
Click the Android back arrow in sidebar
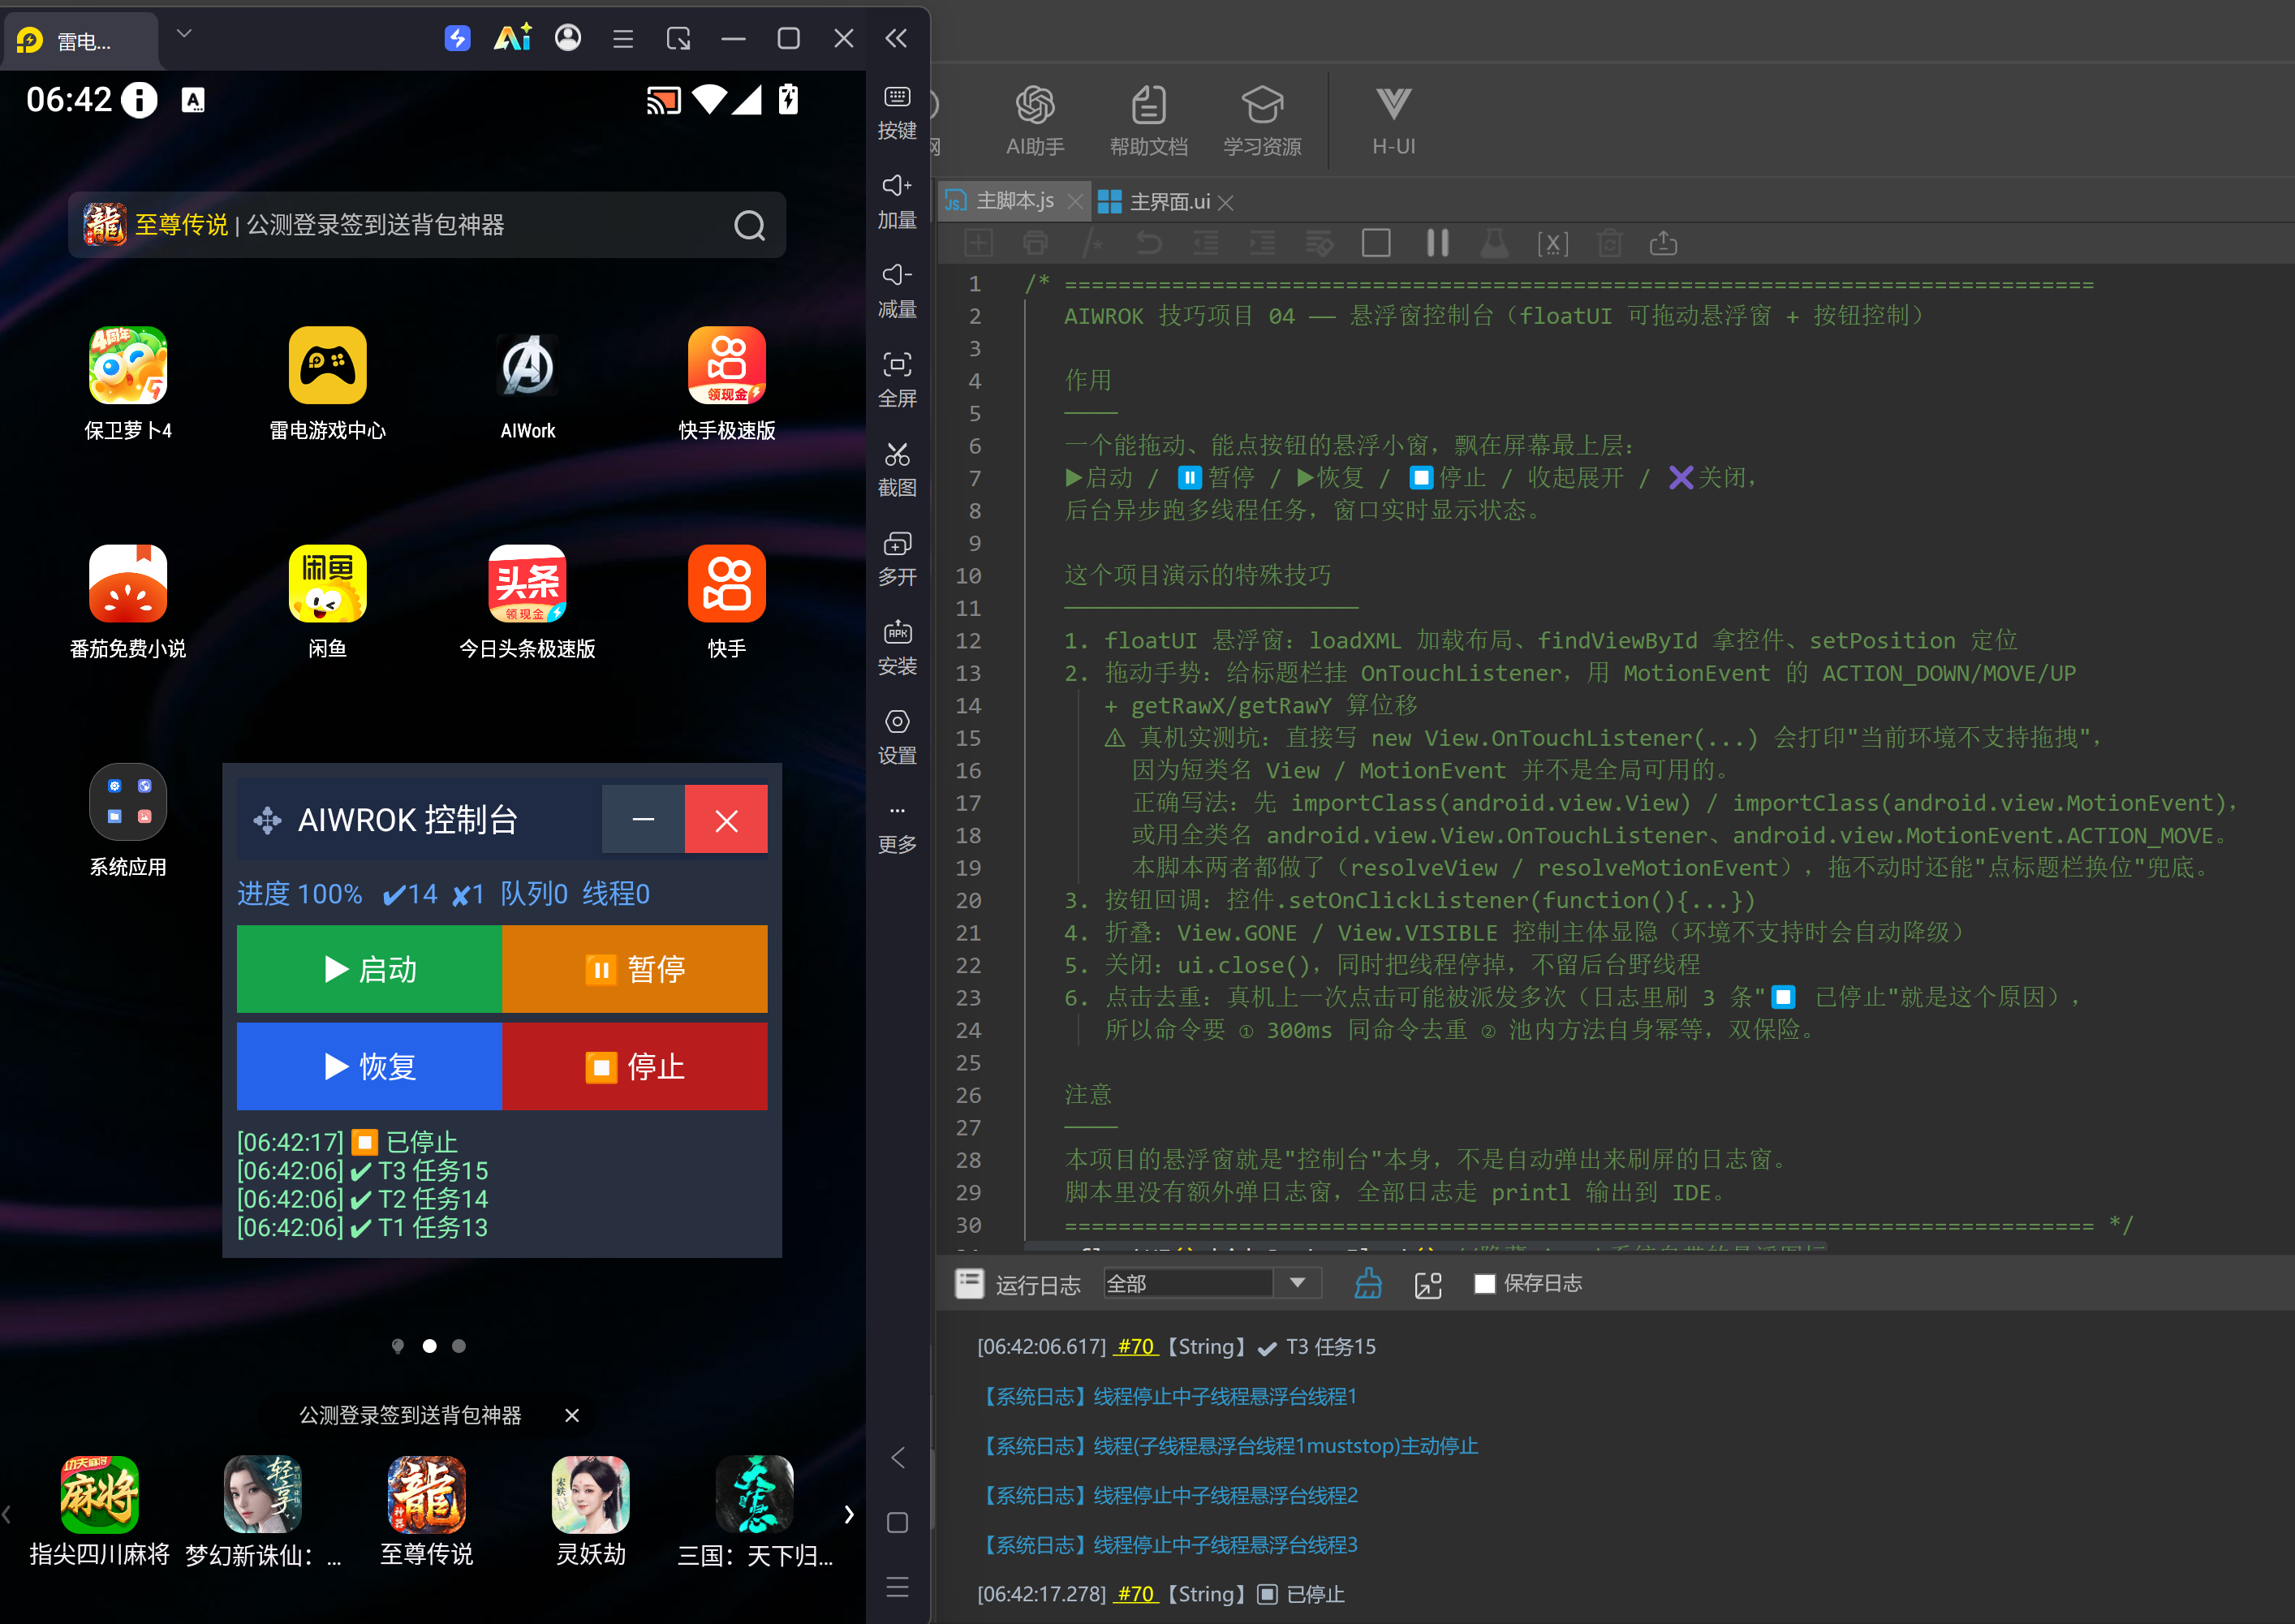[897, 1457]
